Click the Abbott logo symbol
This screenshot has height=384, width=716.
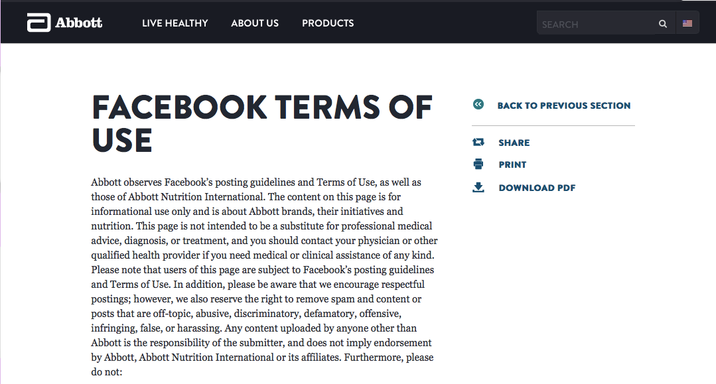point(38,23)
